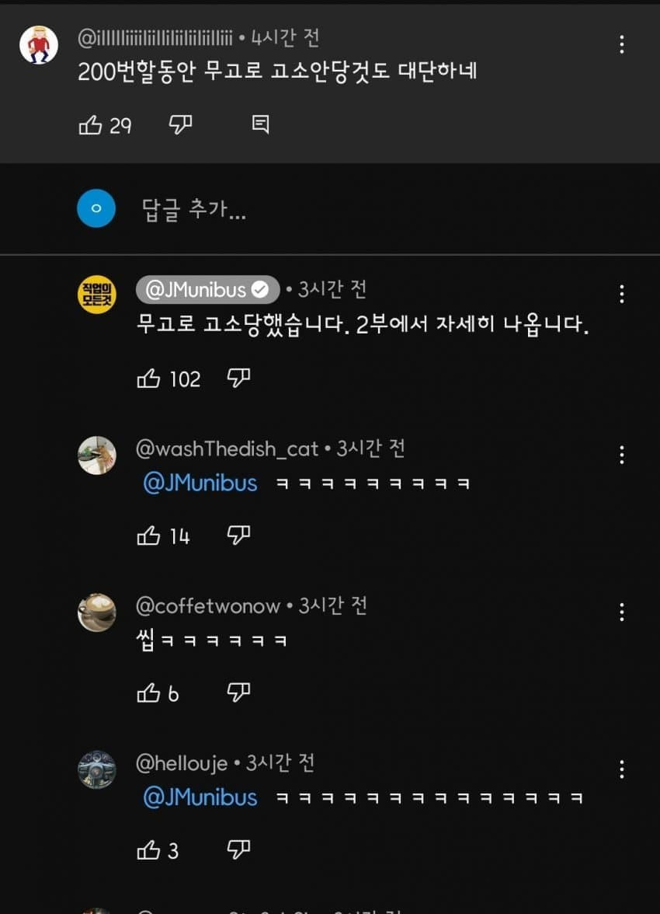The width and height of the screenshot is (660, 914).
Task: Dislike the top comment about 200번
Action: (x=180, y=125)
